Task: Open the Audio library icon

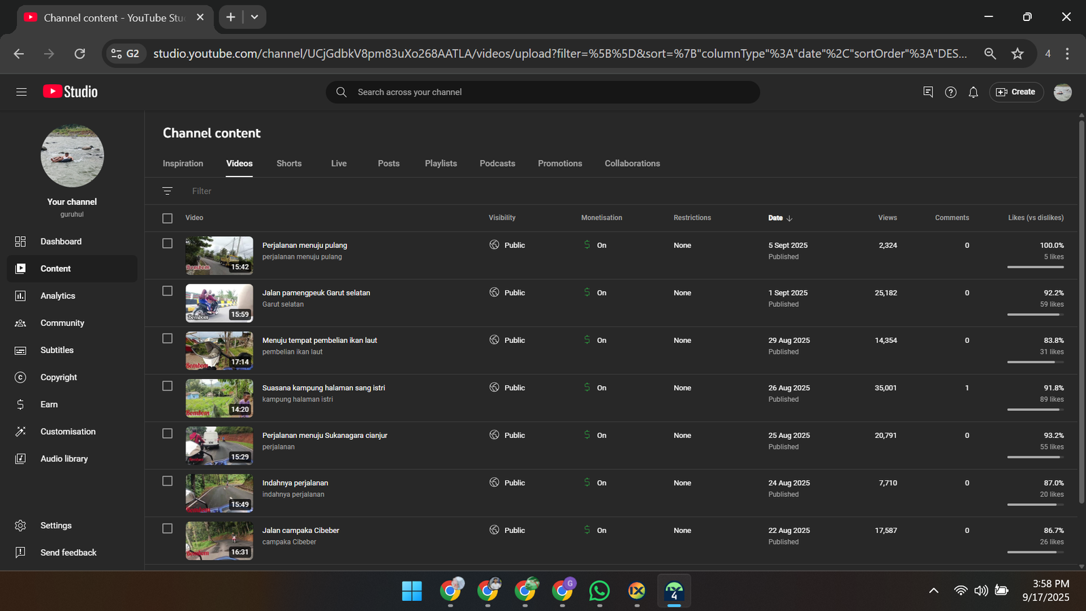Action: [20, 459]
